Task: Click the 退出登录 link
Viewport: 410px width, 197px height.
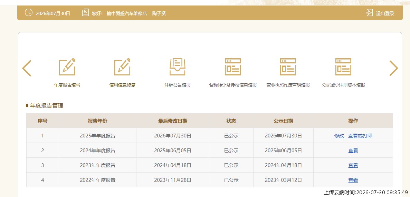Action: click(385, 13)
